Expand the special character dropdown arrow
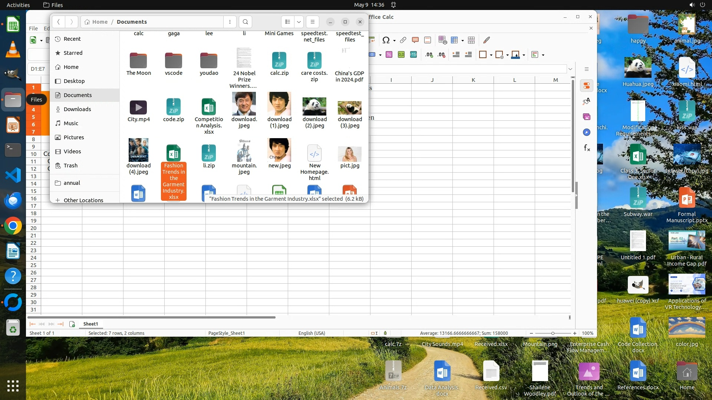712x400 pixels. pyautogui.click(x=394, y=40)
